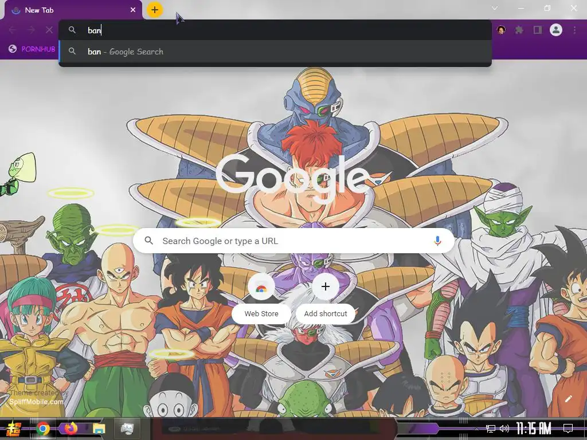
Task: Stop loading the page
Action: point(49,30)
